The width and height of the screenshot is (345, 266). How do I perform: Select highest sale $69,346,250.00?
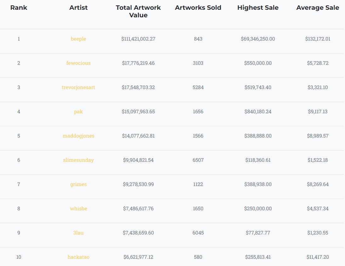click(258, 39)
